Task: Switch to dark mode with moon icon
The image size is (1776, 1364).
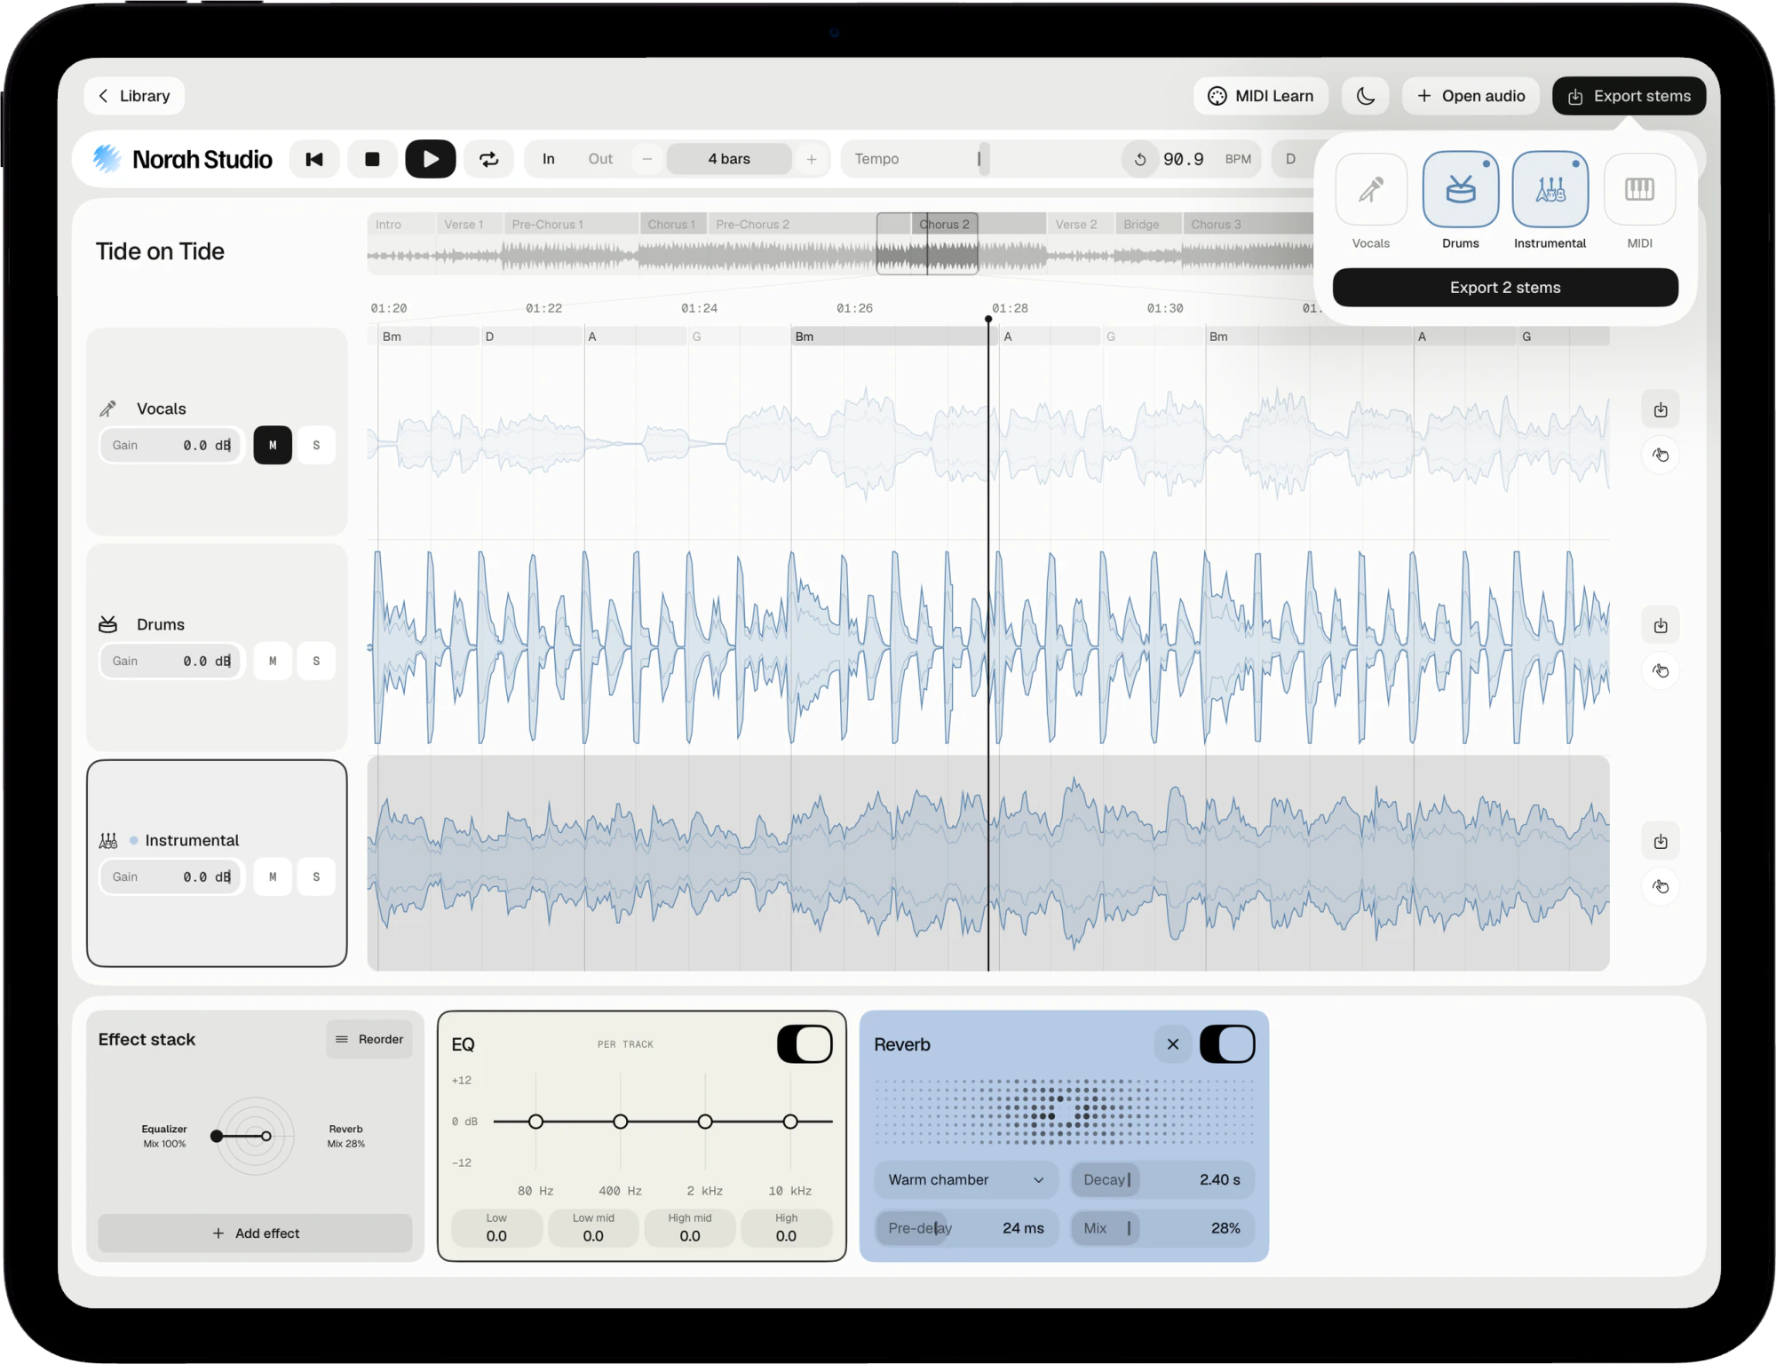Action: (1366, 96)
